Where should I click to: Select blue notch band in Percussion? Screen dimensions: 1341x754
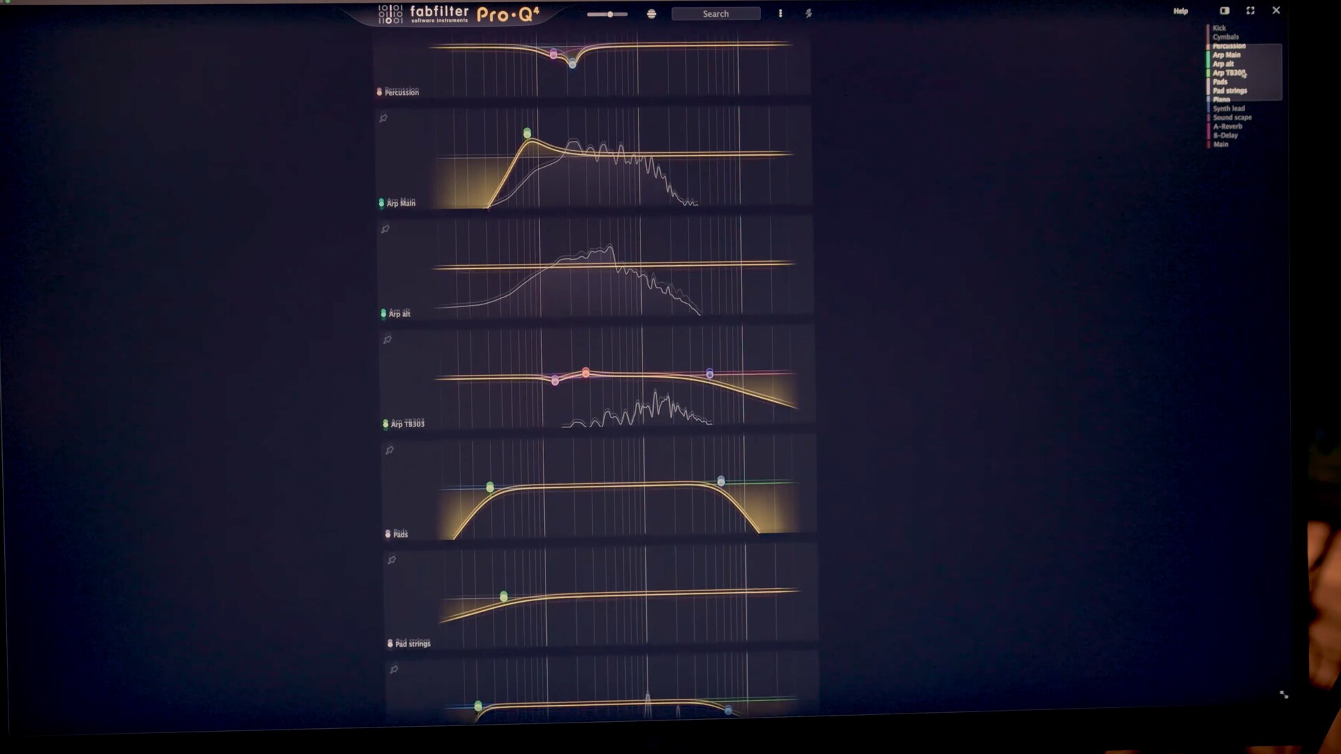coord(573,64)
